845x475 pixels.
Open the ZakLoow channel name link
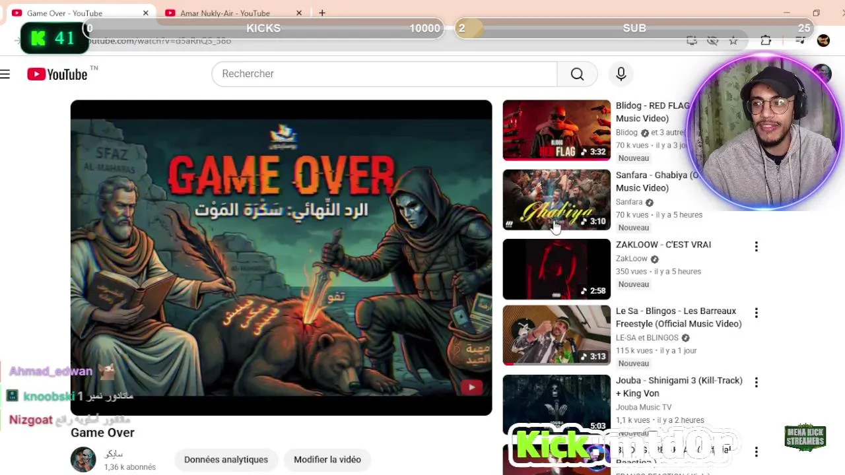click(632, 259)
